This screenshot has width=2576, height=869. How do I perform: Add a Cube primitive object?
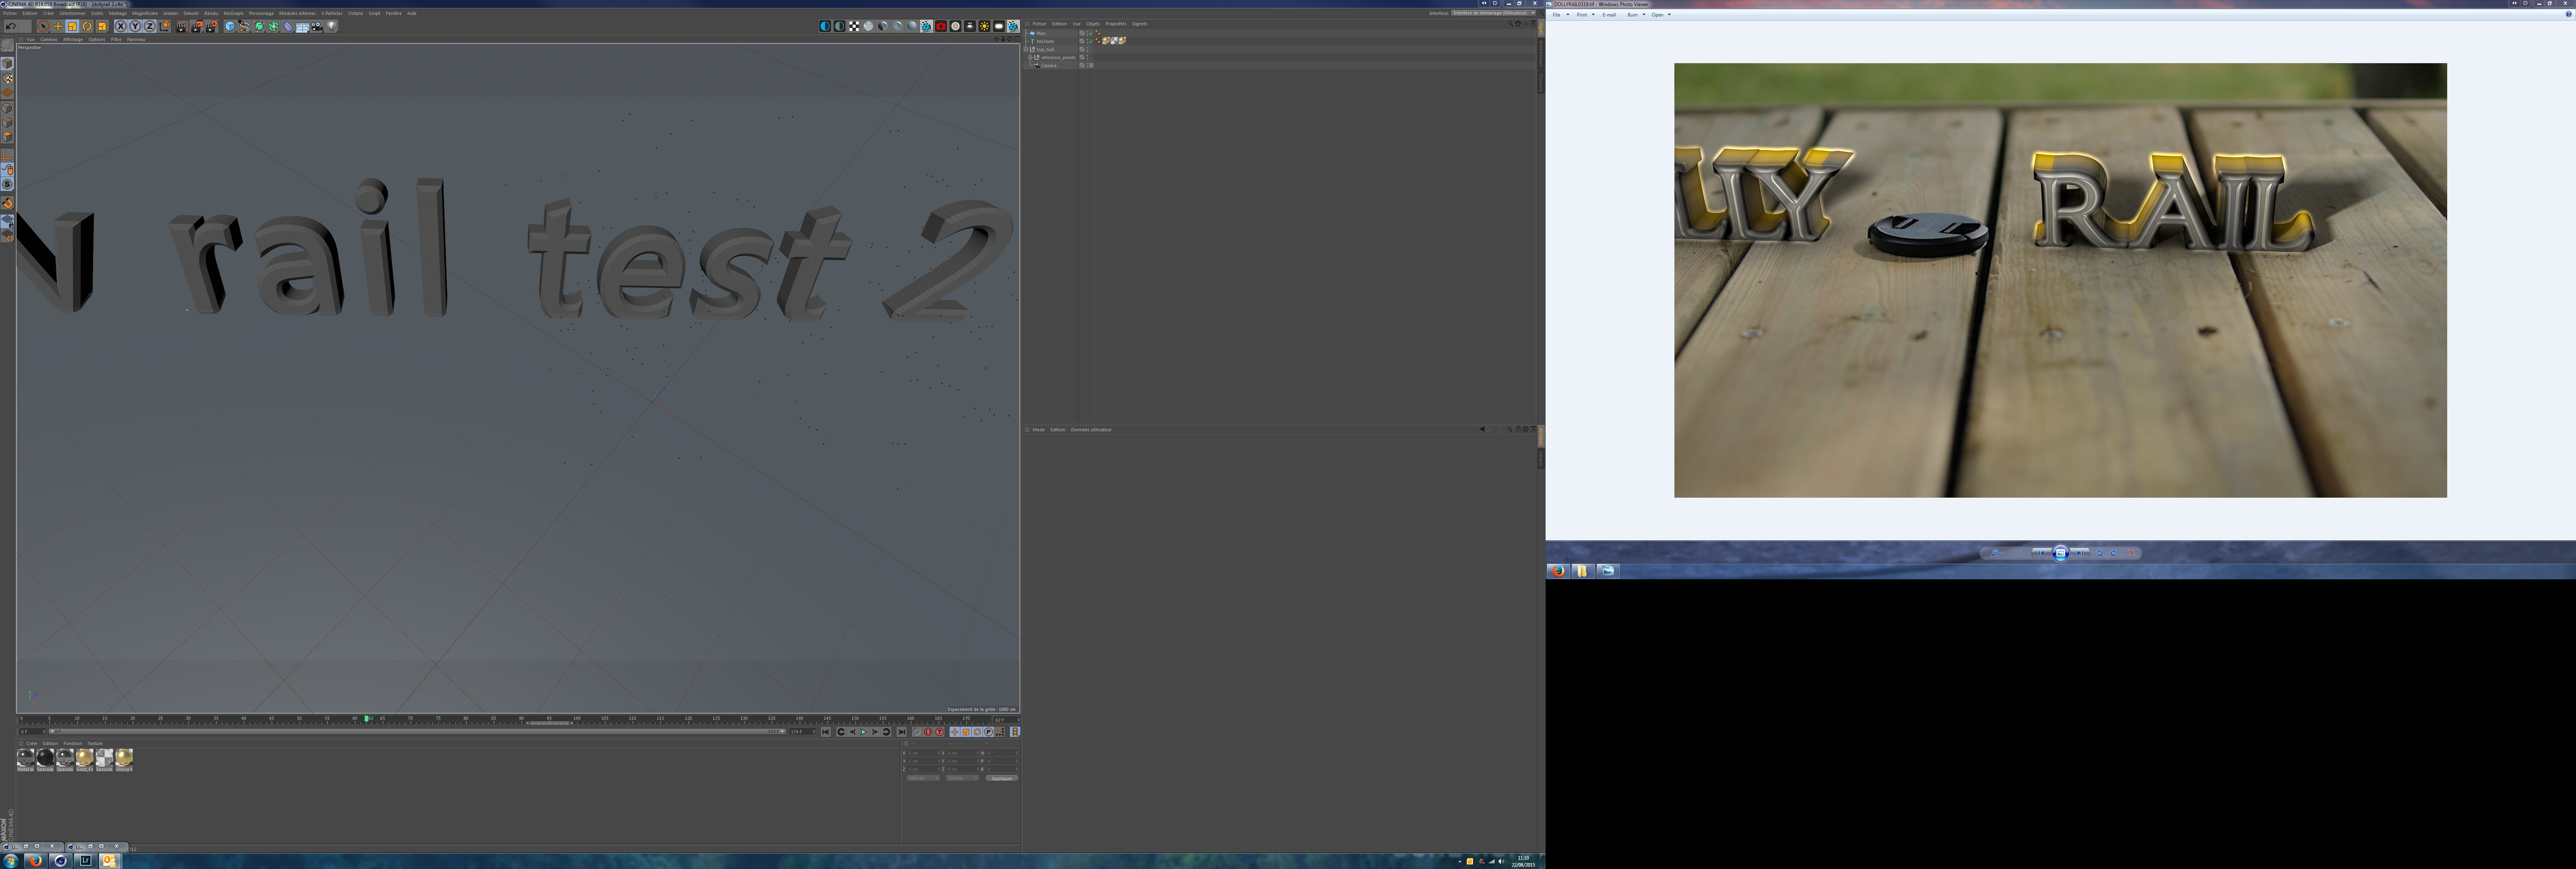coord(230,26)
